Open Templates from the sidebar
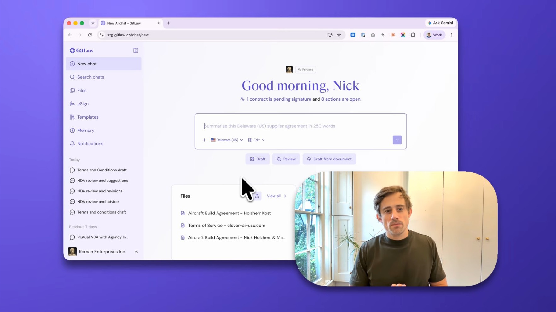 (103, 117)
